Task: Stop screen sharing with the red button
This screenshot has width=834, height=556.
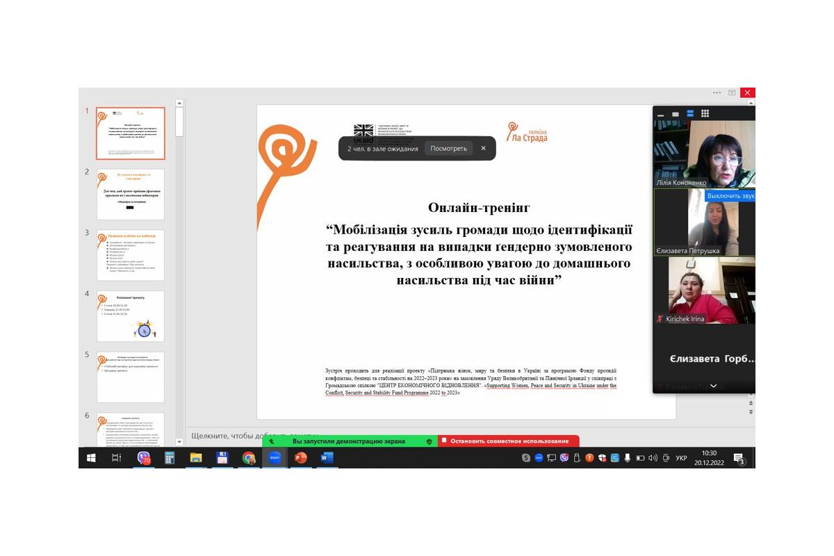Action: click(x=509, y=441)
